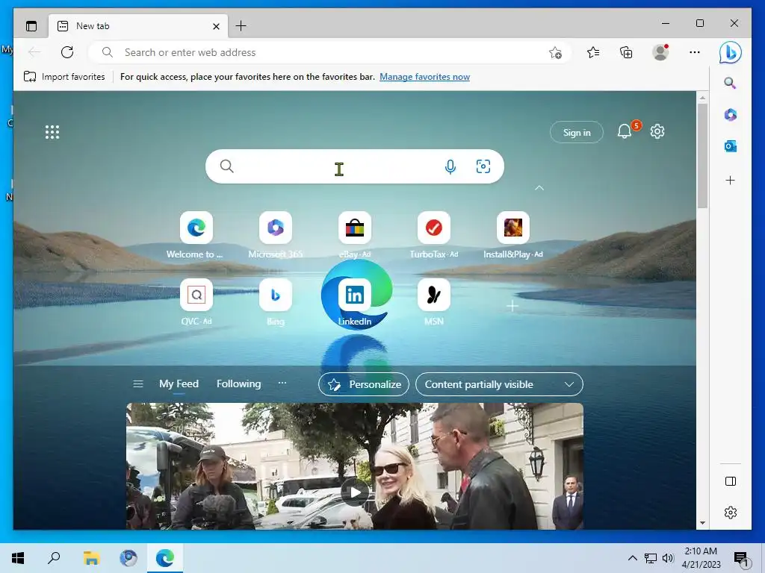Viewport: 765px width, 573px height.
Task: Open the user profile icon
Action: [x=660, y=52]
